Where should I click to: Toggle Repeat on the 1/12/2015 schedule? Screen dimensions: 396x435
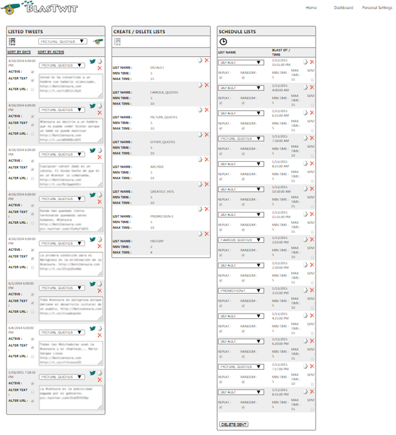(220, 78)
